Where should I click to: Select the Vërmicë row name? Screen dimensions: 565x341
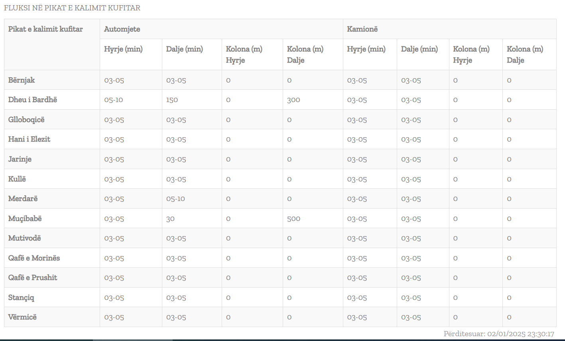pos(22,317)
